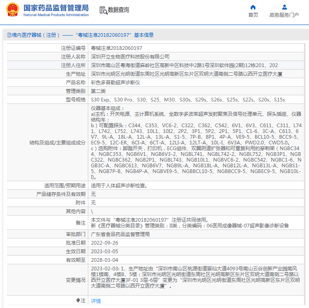309x308 pixels.
Task: Click product name 彩色多普勒超声诊断仪
Action: click(x=116, y=83)
